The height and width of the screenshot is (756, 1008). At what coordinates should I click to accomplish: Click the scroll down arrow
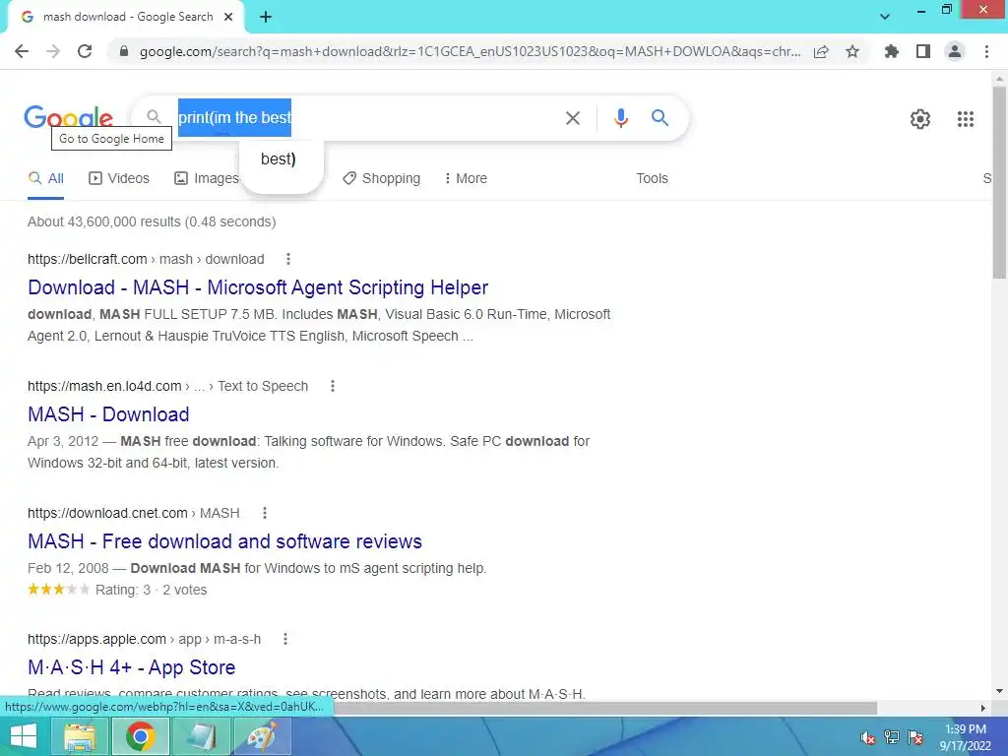(x=999, y=692)
